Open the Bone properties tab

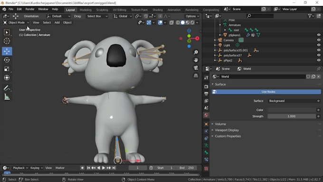[x=206, y=153]
